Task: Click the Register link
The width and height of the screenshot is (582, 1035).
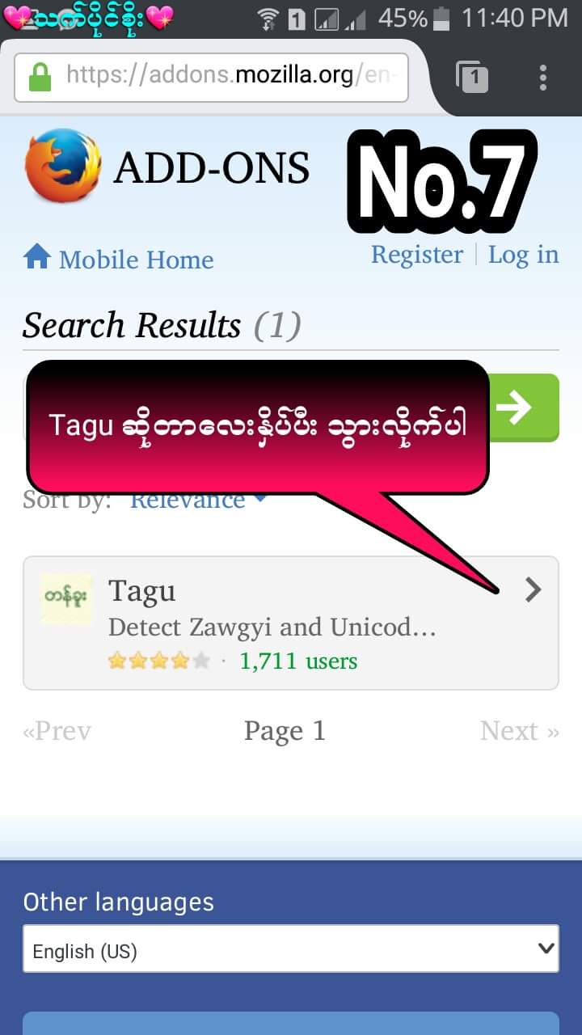Action: tap(417, 255)
